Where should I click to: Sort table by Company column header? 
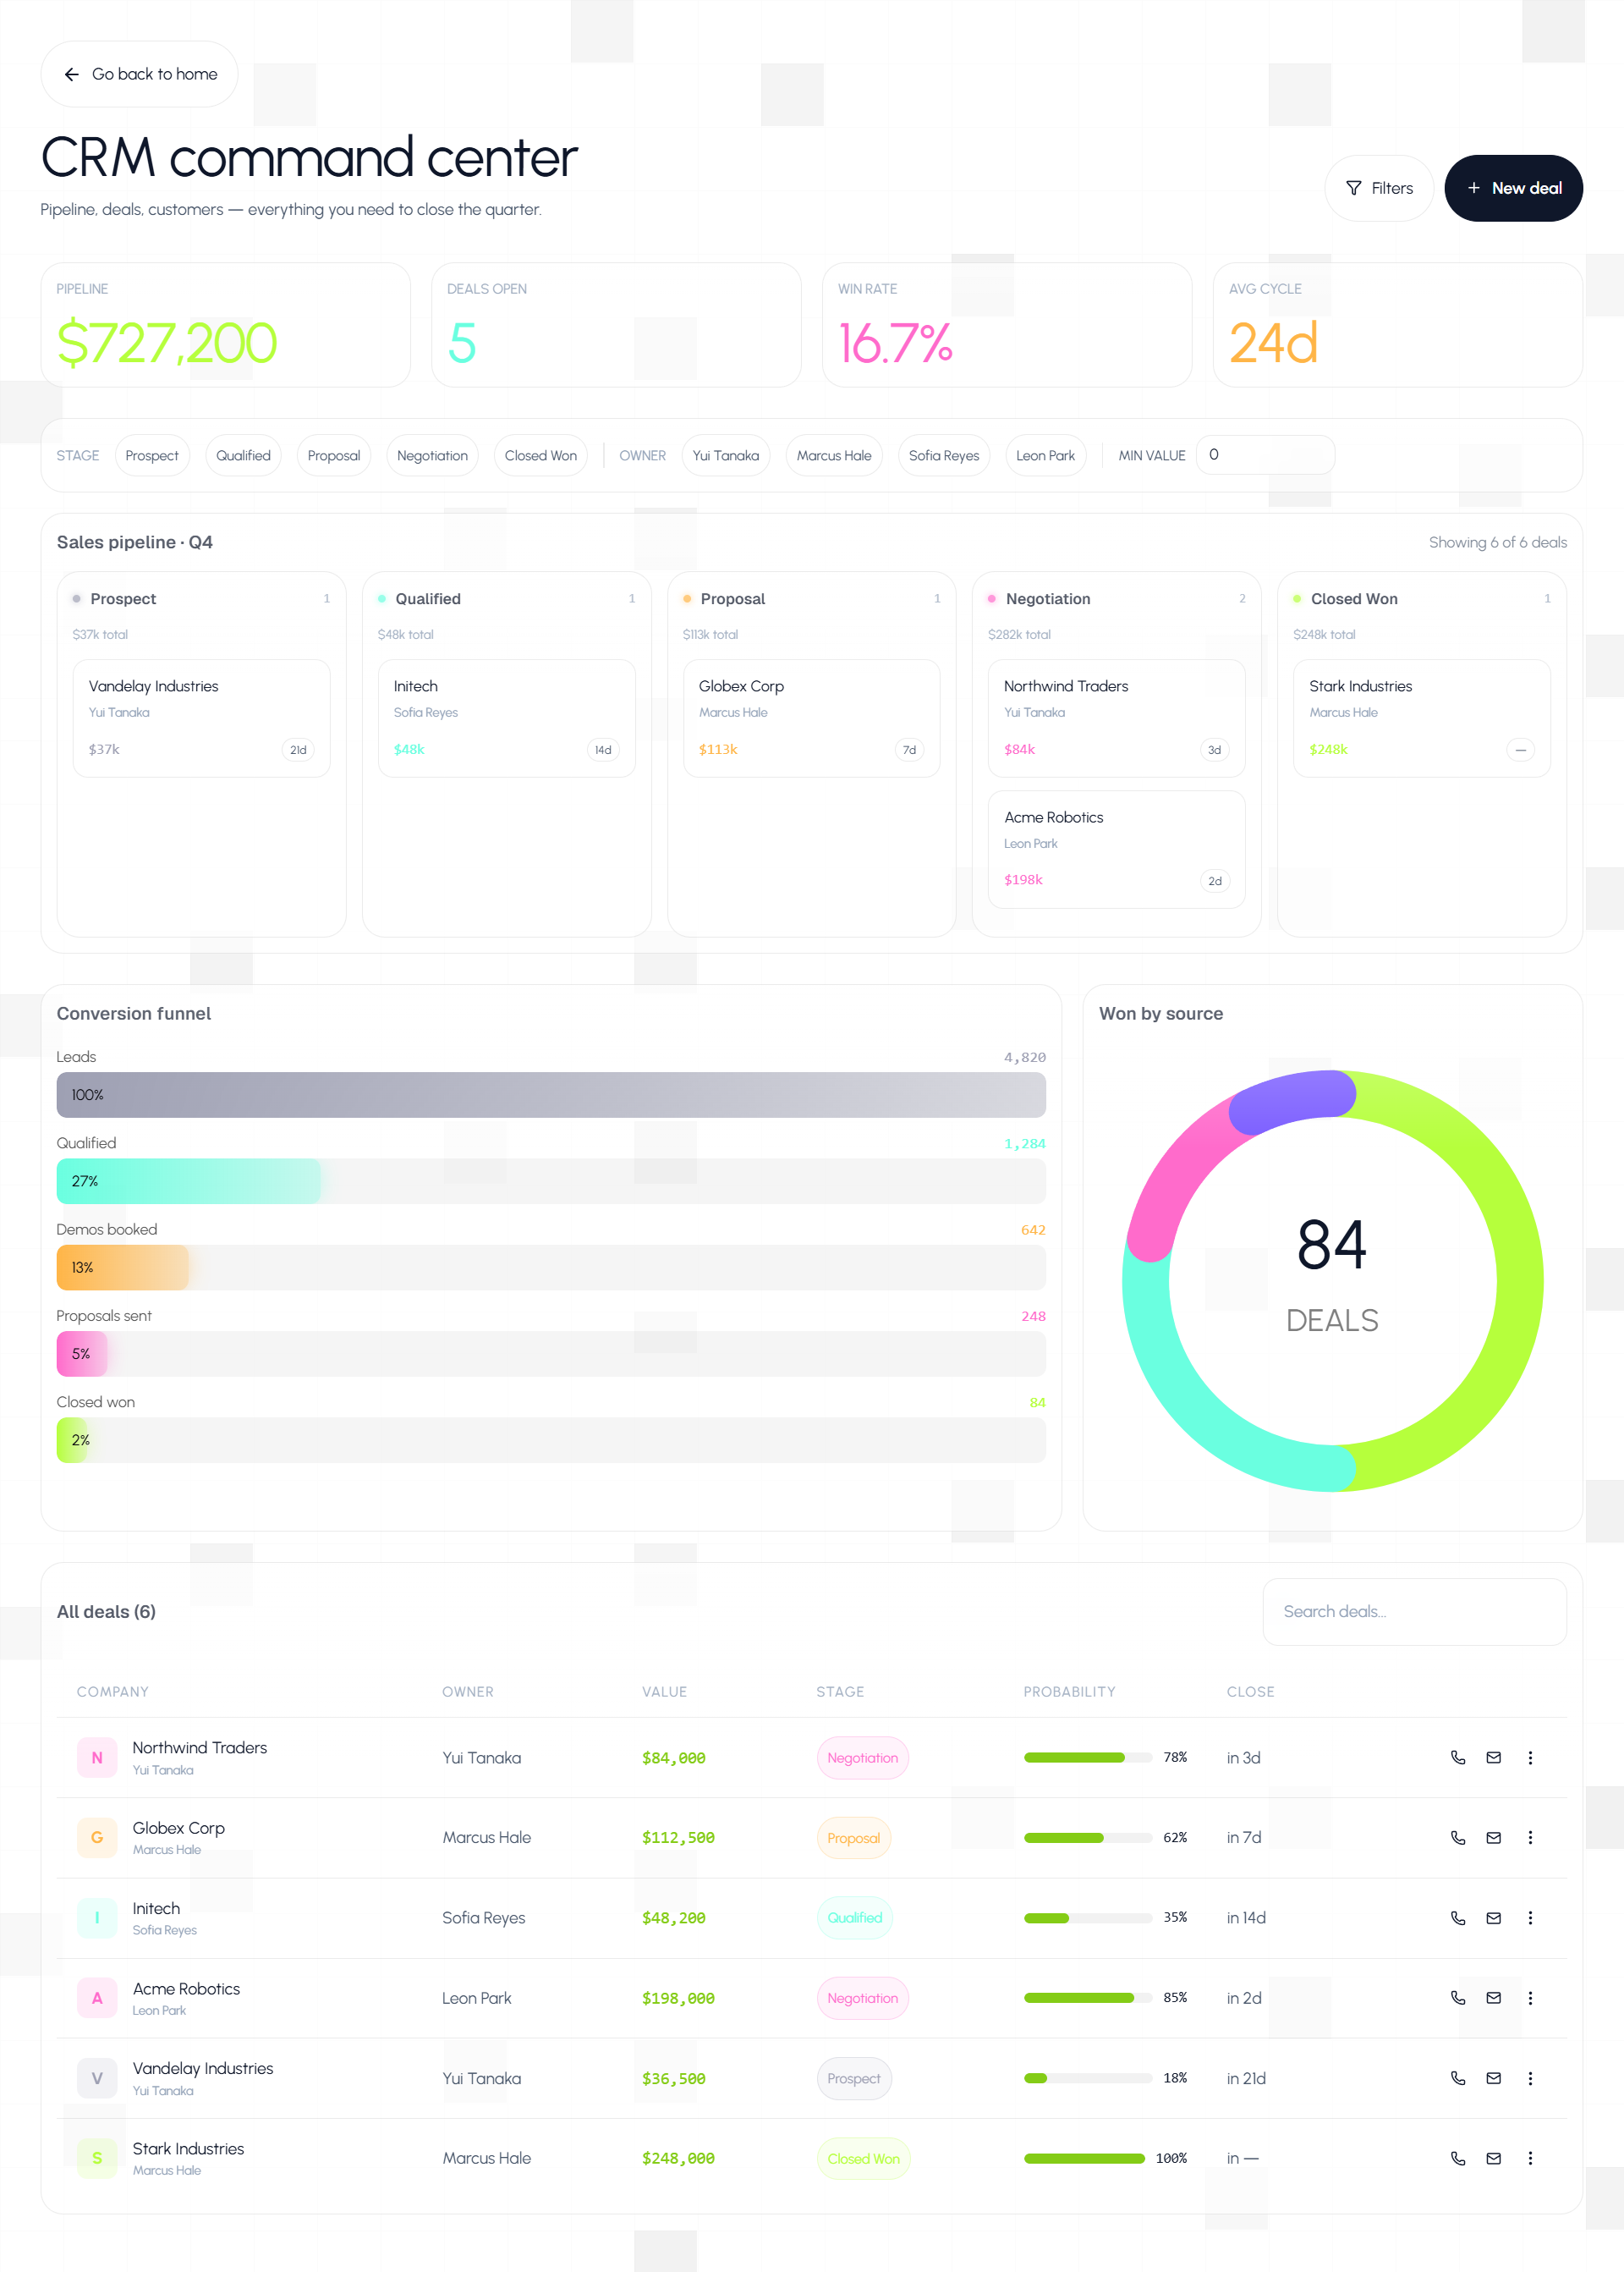[113, 1692]
